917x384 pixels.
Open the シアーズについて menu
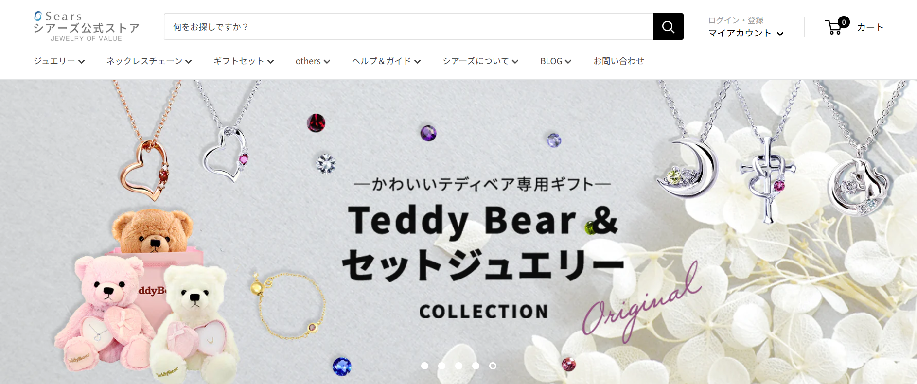click(480, 61)
